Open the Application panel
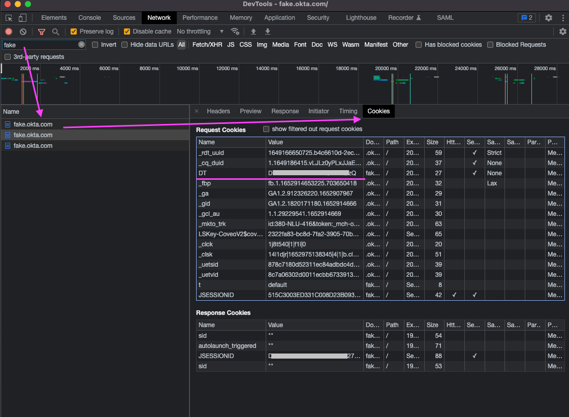This screenshot has height=417, width=569. point(279,17)
